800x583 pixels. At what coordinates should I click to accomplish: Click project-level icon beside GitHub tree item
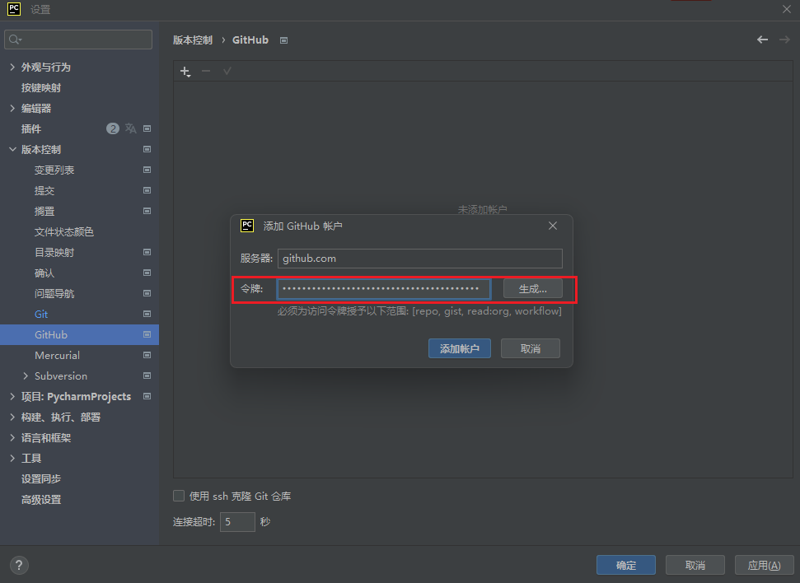pyautogui.click(x=147, y=334)
